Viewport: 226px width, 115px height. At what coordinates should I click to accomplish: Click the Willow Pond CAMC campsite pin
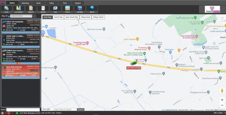coord(144,54)
